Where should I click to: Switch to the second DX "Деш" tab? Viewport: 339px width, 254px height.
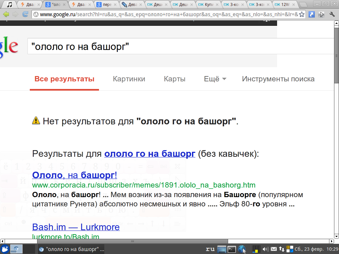click(183, 4)
